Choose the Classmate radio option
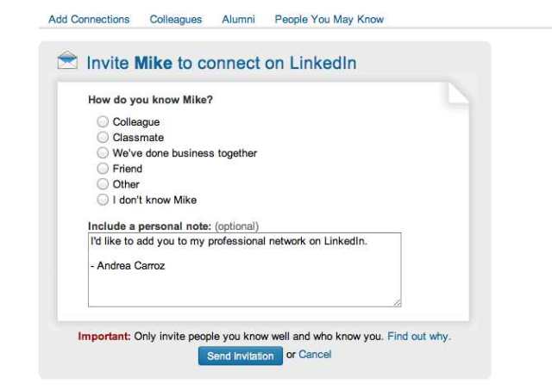The width and height of the screenshot is (552, 390). [x=103, y=138]
